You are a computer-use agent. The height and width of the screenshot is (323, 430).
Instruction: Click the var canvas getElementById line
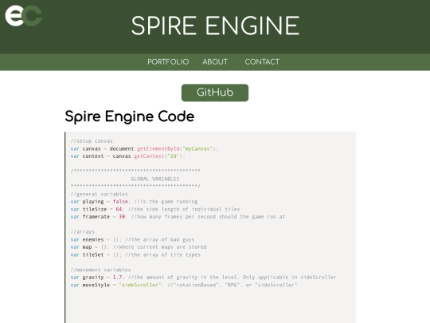tap(144, 148)
